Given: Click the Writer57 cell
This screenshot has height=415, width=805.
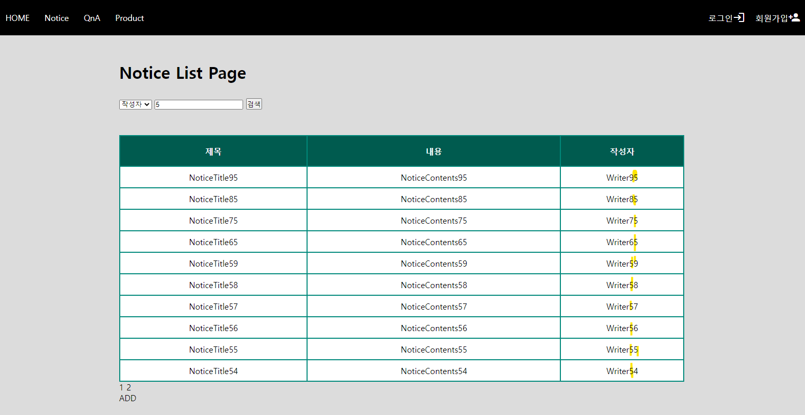Looking at the screenshot, I should pyautogui.click(x=622, y=307).
